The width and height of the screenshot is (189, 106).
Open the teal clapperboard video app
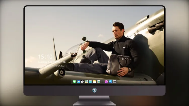pyautogui.click(x=90, y=82)
